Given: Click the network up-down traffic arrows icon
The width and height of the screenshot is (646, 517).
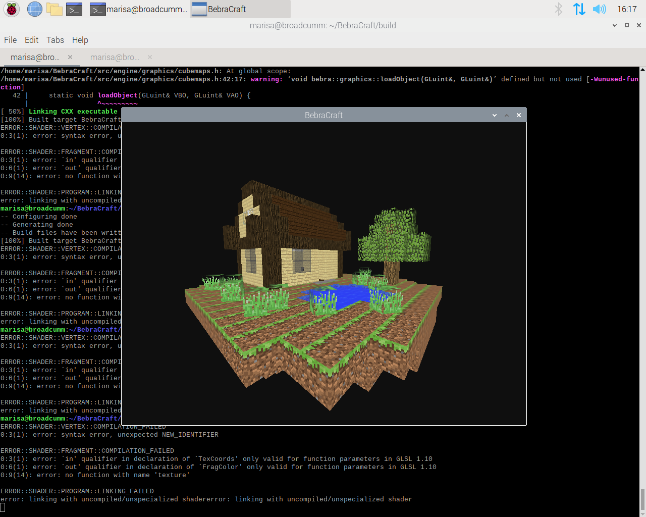Looking at the screenshot, I should (x=579, y=9).
